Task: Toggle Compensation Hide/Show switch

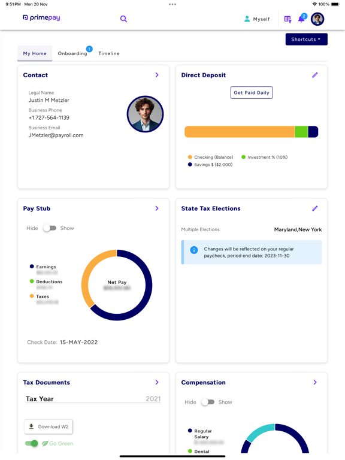Action: pos(208,402)
